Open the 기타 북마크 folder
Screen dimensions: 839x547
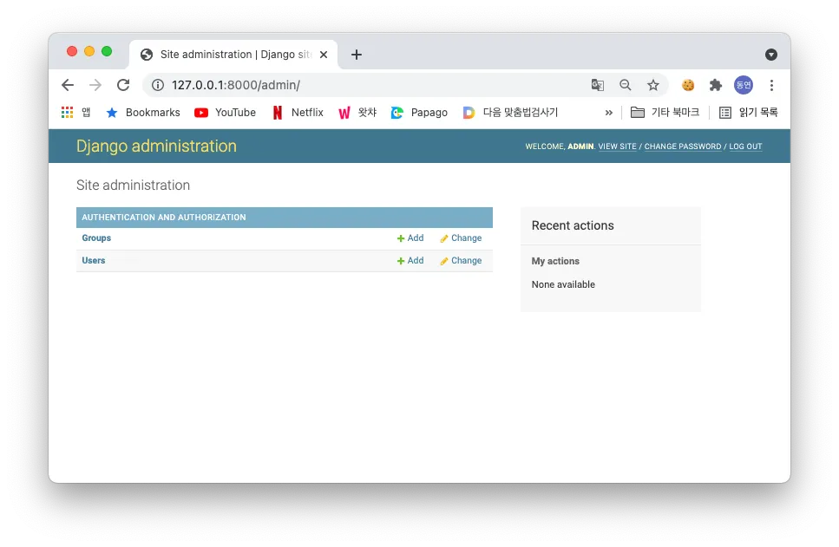[x=665, y=113]
